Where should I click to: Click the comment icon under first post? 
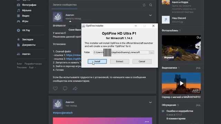65,89
